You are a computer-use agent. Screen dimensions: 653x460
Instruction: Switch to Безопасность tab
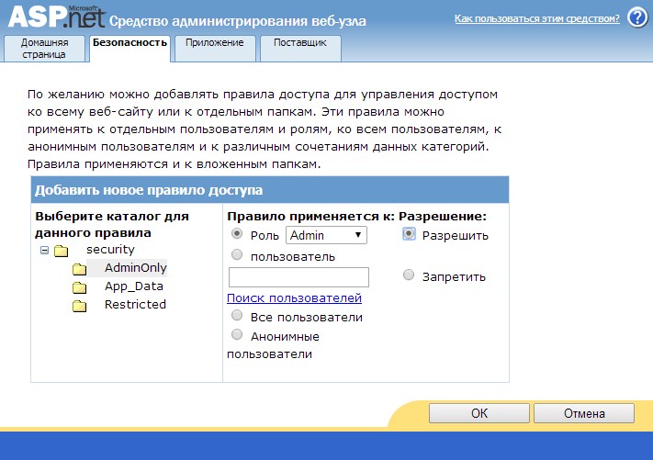pyautogui.click(x=129, y=49)
